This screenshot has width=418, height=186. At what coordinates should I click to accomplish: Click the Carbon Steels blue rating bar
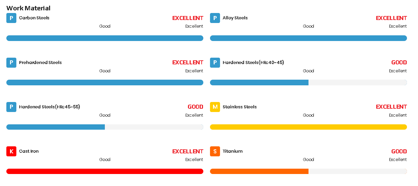click(105, 38)
